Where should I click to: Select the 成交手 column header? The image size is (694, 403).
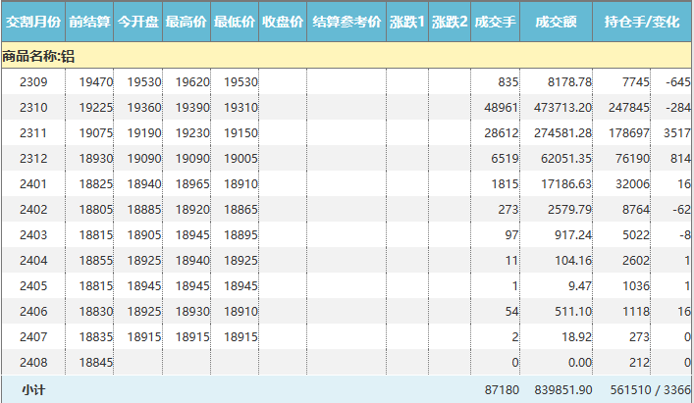[496, 21]
